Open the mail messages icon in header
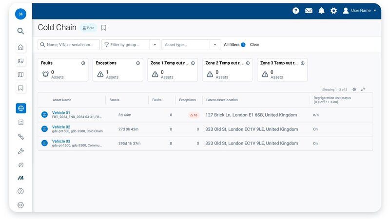 pos(309,11)
